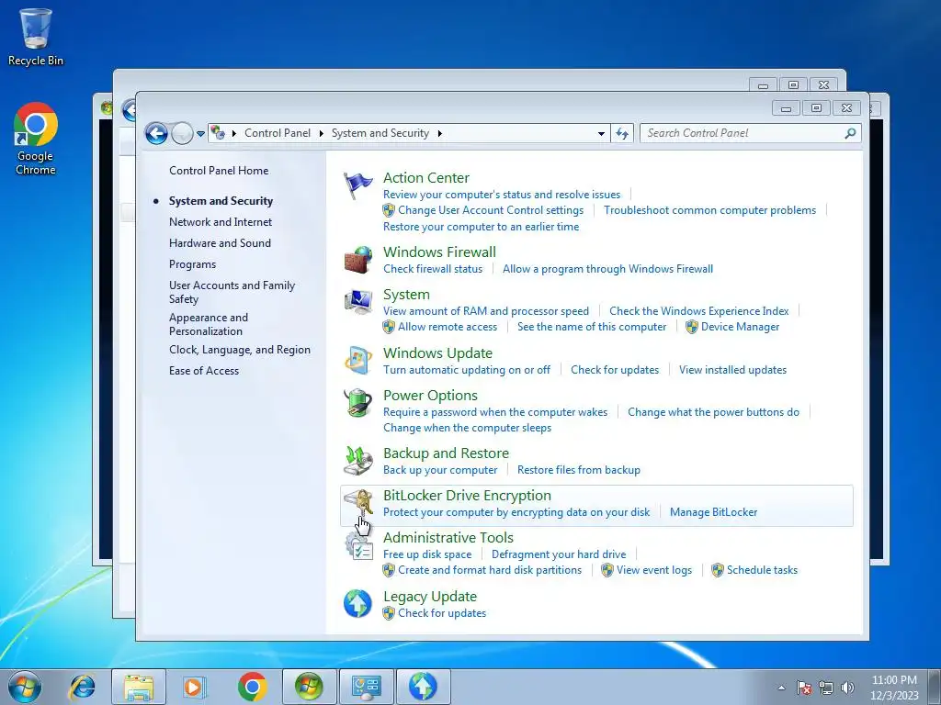Click Change what the power buttons do
Viewport: 941px width, 705px height.
click(x=713, y=412)
